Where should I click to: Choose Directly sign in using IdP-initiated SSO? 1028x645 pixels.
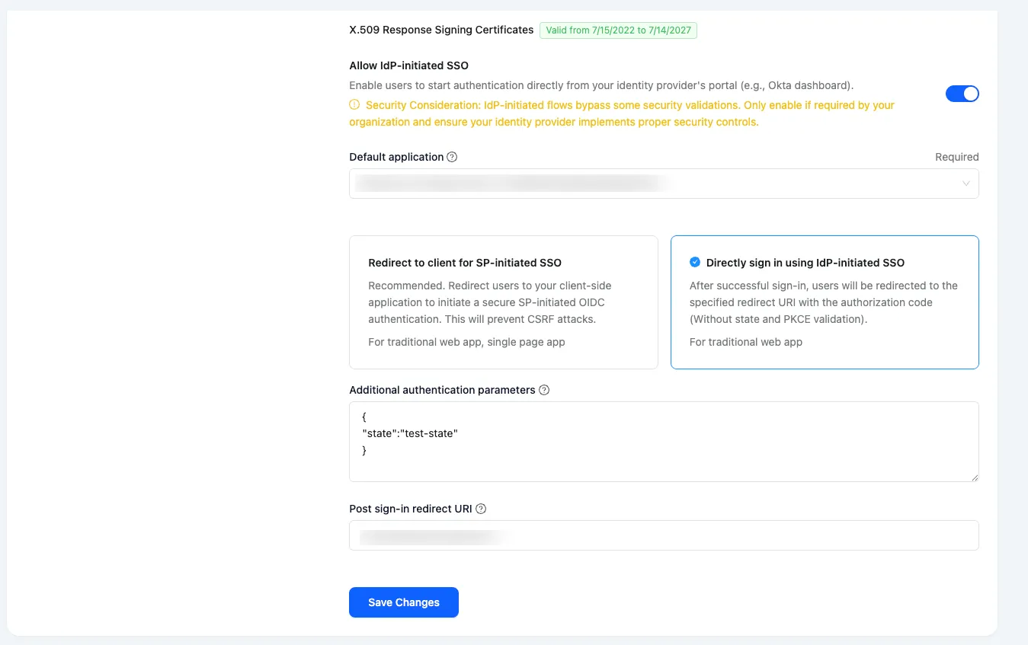(x=824, y=302)
